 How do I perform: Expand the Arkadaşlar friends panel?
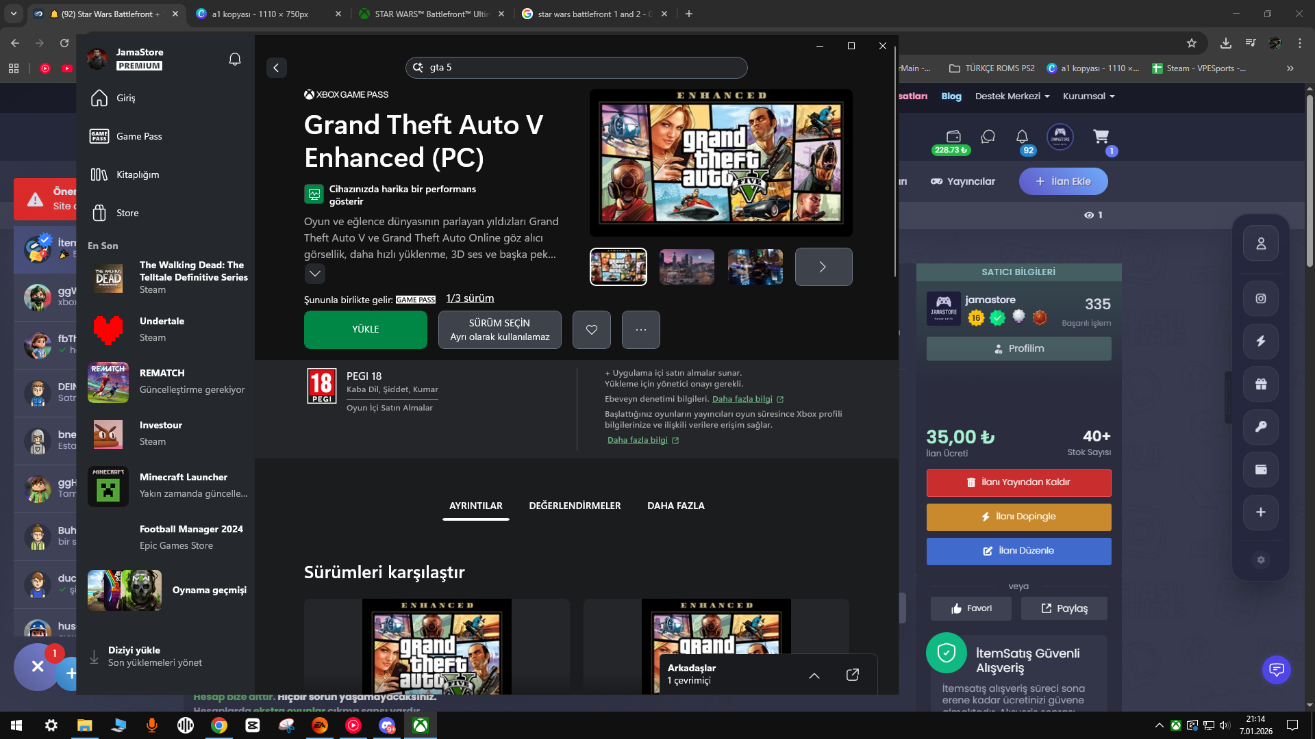coord(814,675)
